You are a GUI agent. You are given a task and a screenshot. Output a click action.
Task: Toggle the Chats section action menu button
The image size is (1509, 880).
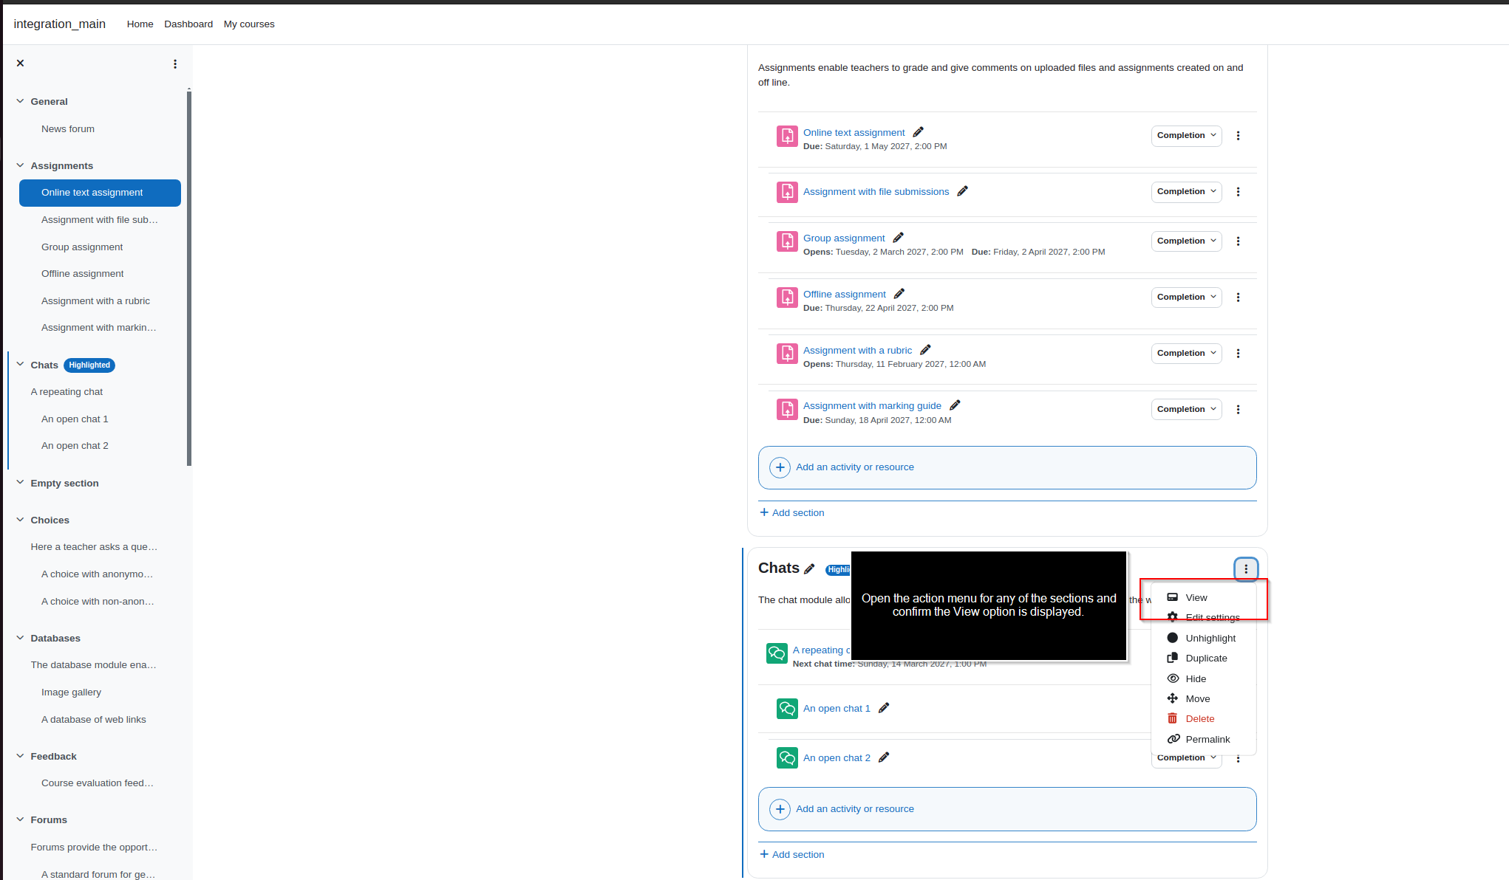tap(1246, 569)
